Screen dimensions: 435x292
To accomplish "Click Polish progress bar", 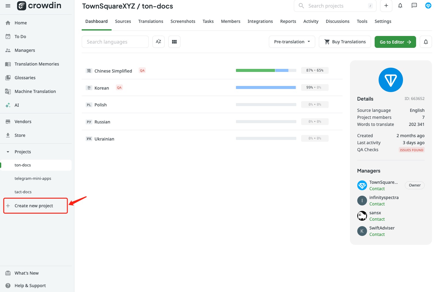I will [266, 105].
